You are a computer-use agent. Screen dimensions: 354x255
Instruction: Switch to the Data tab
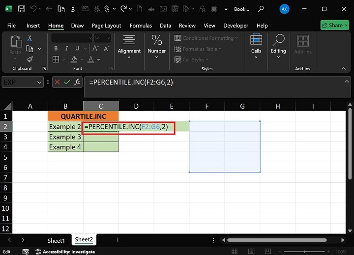[x=166, y=26]
